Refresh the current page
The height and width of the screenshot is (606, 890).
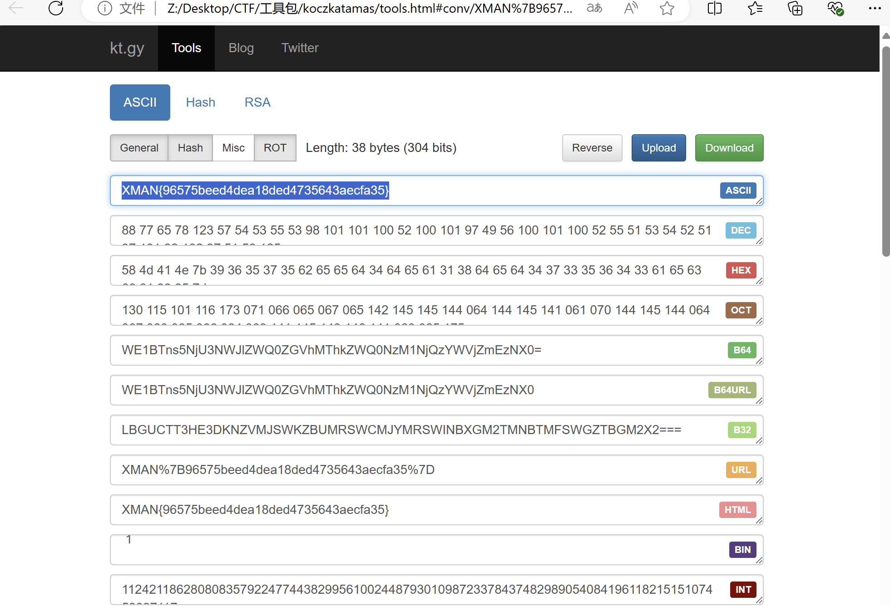click(x=55, y=8)
